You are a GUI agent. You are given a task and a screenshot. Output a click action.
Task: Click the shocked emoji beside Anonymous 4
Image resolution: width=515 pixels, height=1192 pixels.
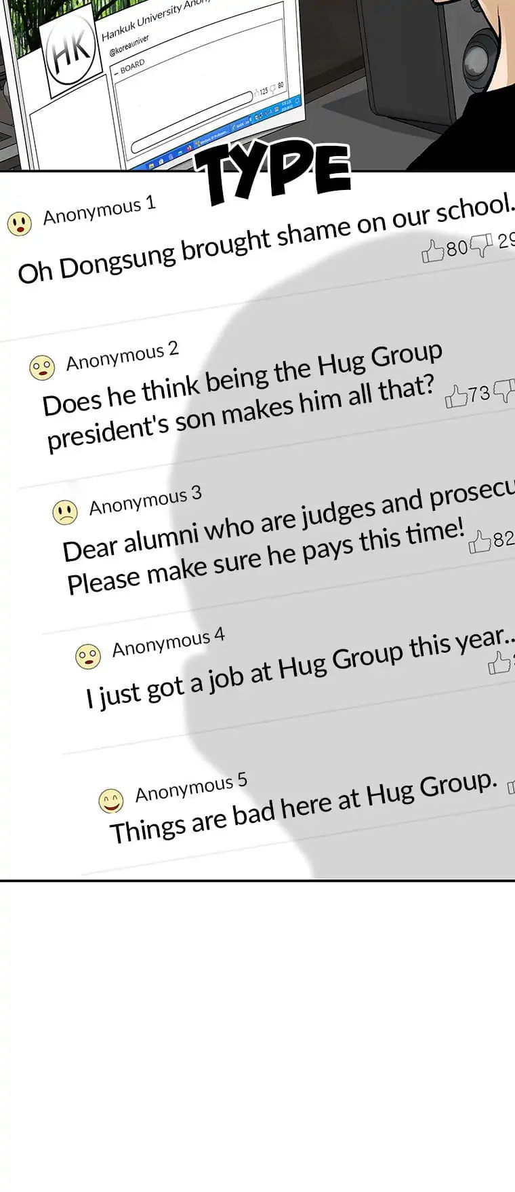tap(88, 656)
